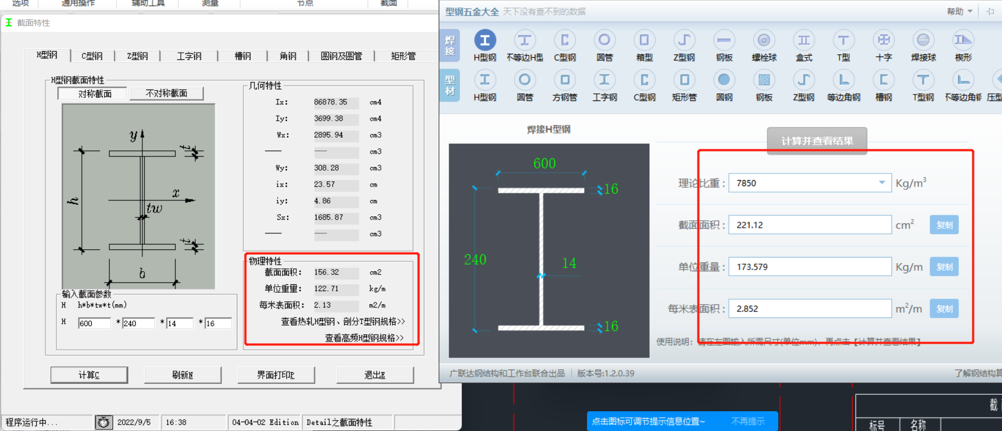Image resolution: width=1002 pixels, height=431 pixels.
Task: Copy 每米表面积 value with 复制 button
Action: pos(944,309)
